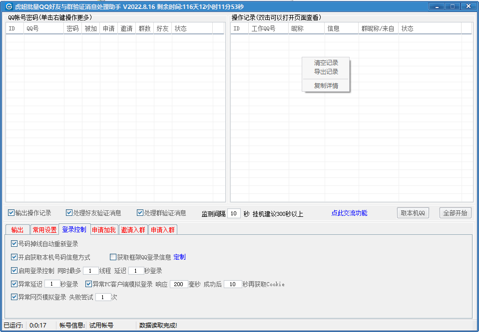479x332 pixels.
Task: Click ID header in operation records
Action: tap(240, 28)
